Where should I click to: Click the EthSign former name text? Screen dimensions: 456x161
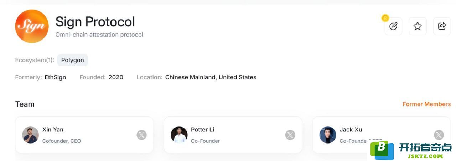(x=55, y=77)
